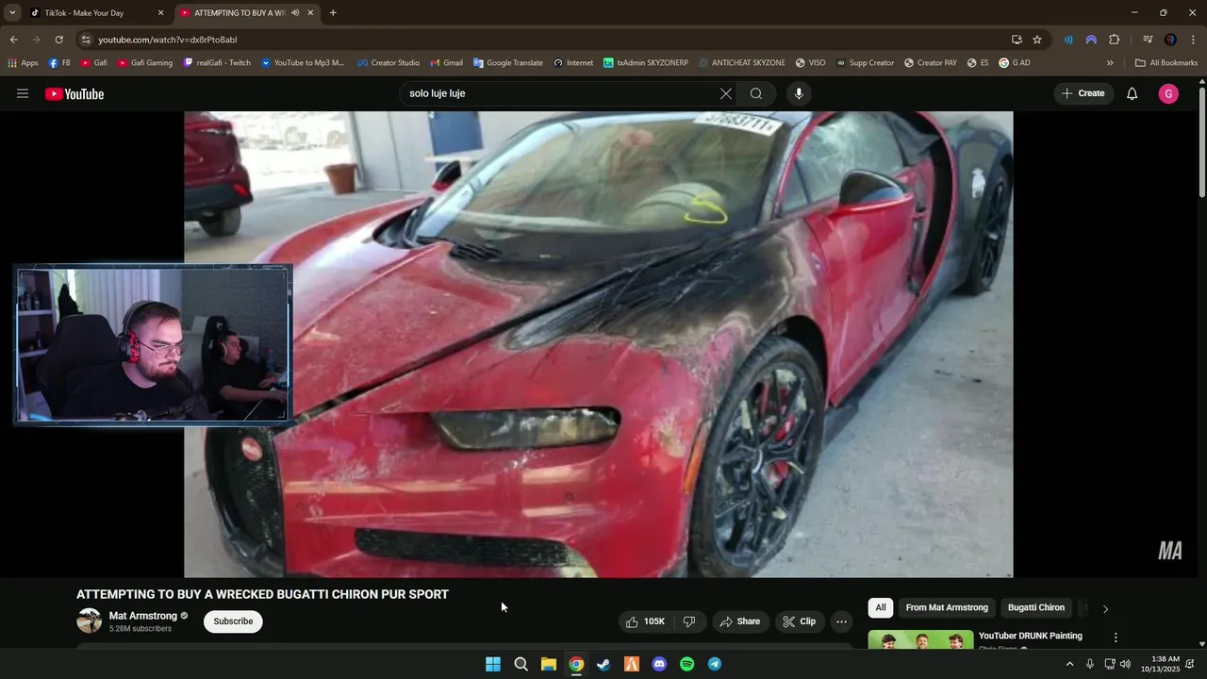Open Chrome tab search dropdown arrow
This screenshot has width=1207, height=679.
point(12,13)
